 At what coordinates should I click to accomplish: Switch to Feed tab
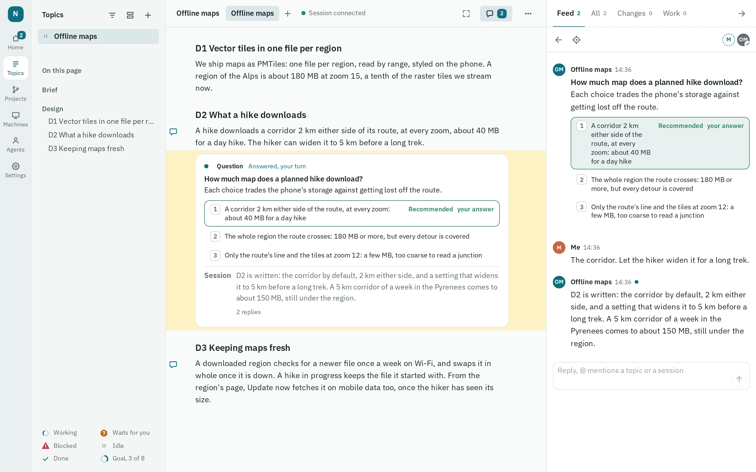[568, 13]
